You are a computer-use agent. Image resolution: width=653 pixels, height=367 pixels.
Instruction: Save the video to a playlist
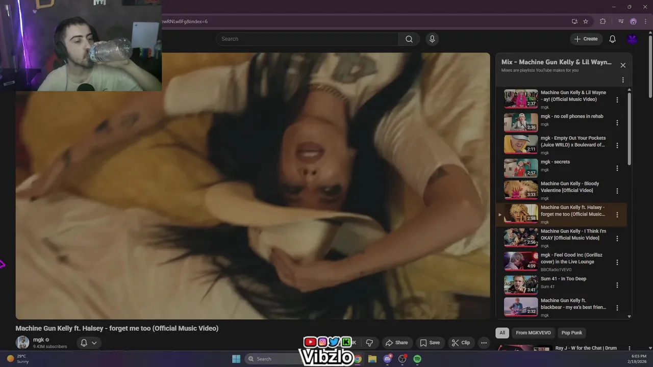430,343
